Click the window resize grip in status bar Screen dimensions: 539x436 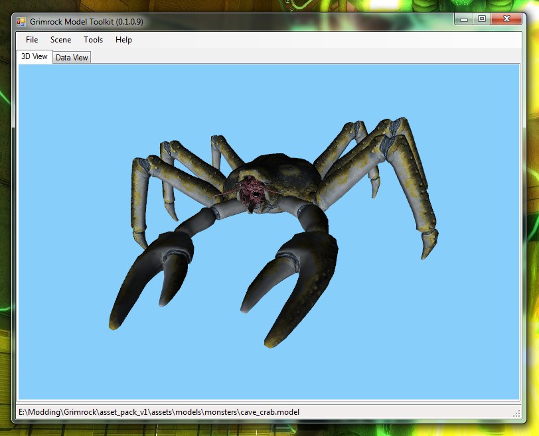pos(516,413)
